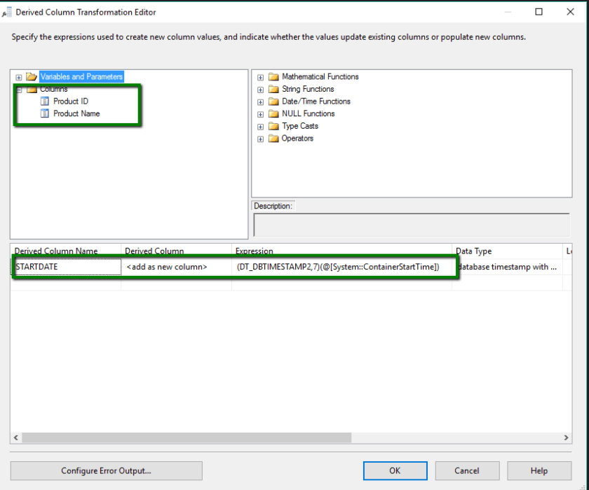Expand the String Functions tree node
The height and width of the screenshot is (490, 589).
pos(260,90)
